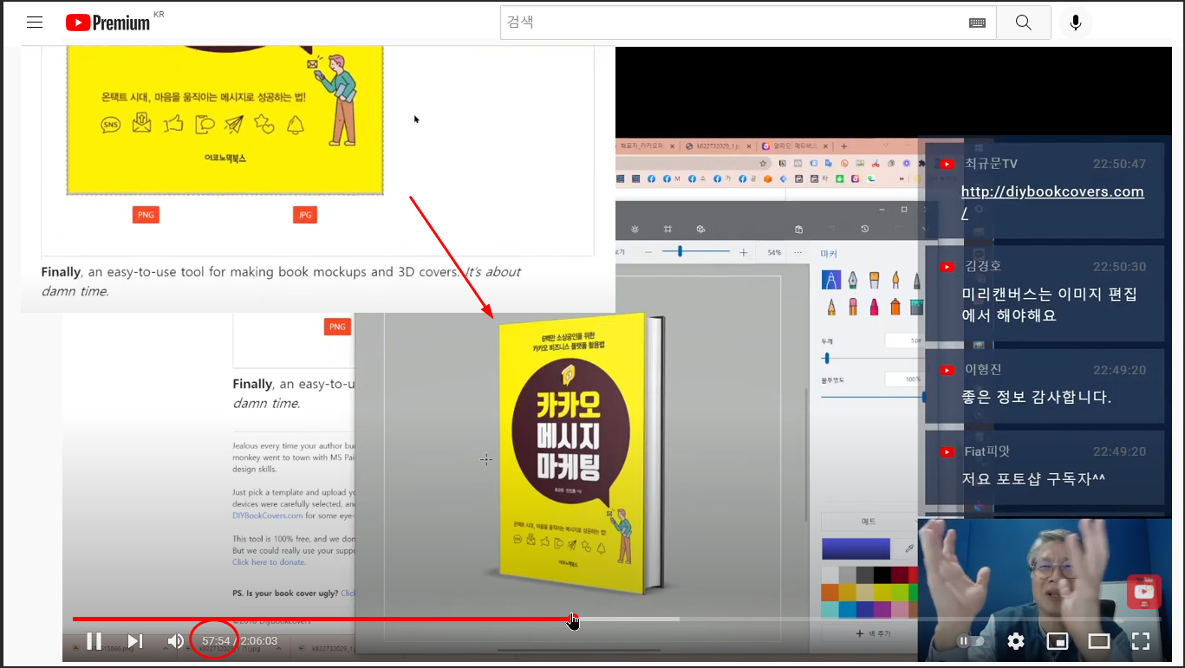Click the JPG download button
Viewport: 1185px width, 668px height.
304,215
